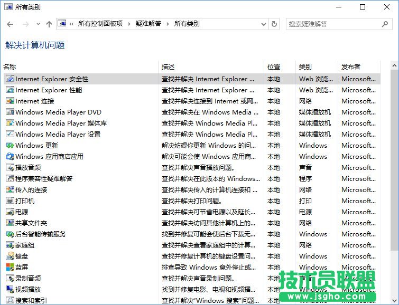Click the Windows 应用商店应用 icon

[x=10, y=156]
